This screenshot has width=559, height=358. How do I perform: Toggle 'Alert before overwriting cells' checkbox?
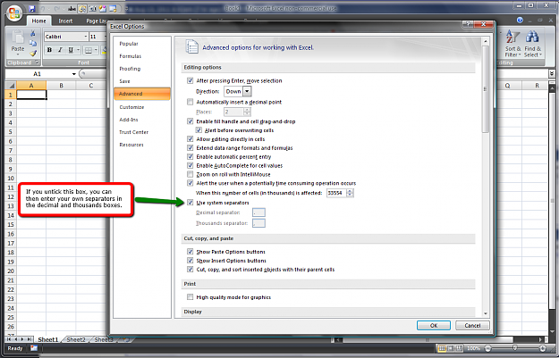[x=199, y=130]
